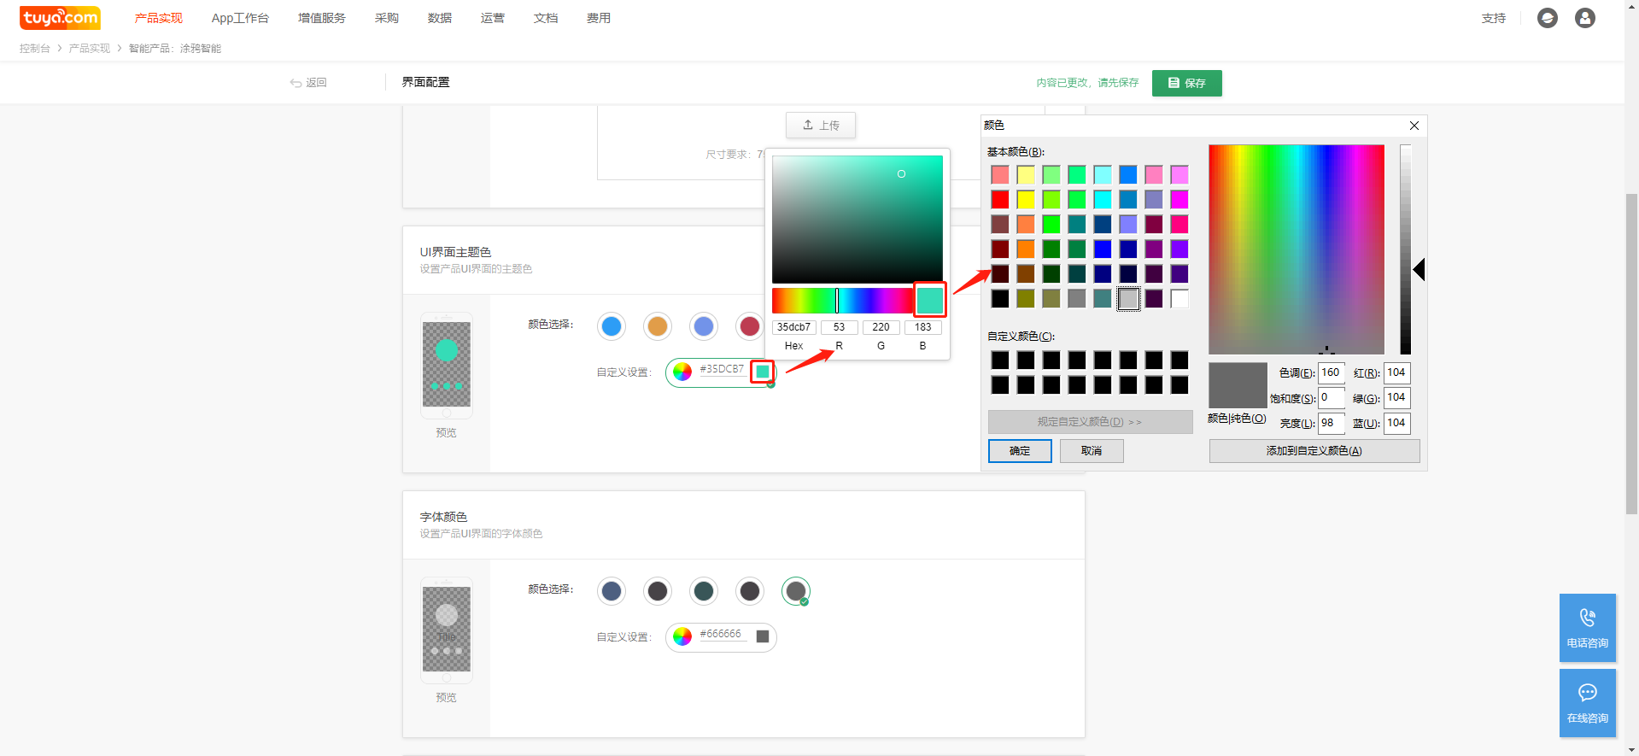Click the 亮度 luminance field
The width and height of the screenshot is (1639, 756).
pyautogui.click(x=1332, y=423)
